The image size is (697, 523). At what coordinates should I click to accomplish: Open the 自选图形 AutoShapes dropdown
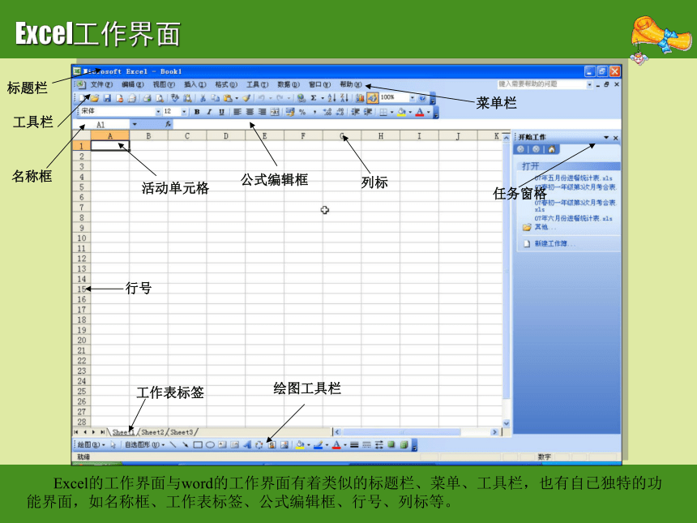point(144,444)
